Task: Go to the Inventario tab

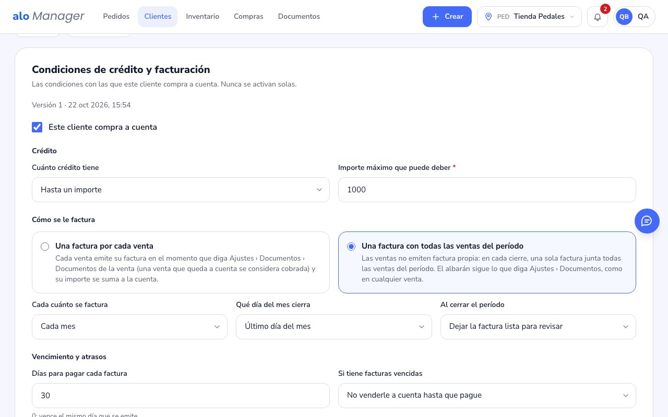Action: pos(202,17)
